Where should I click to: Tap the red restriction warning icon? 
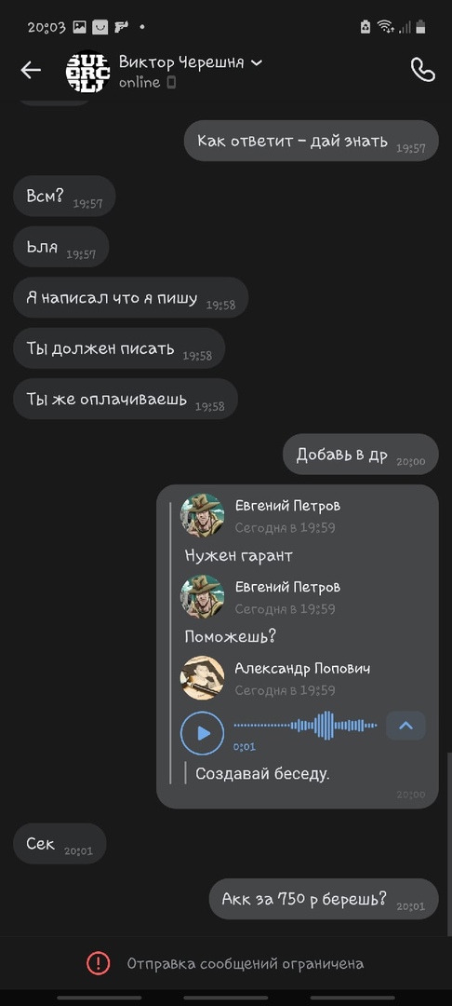click(98, 963)
